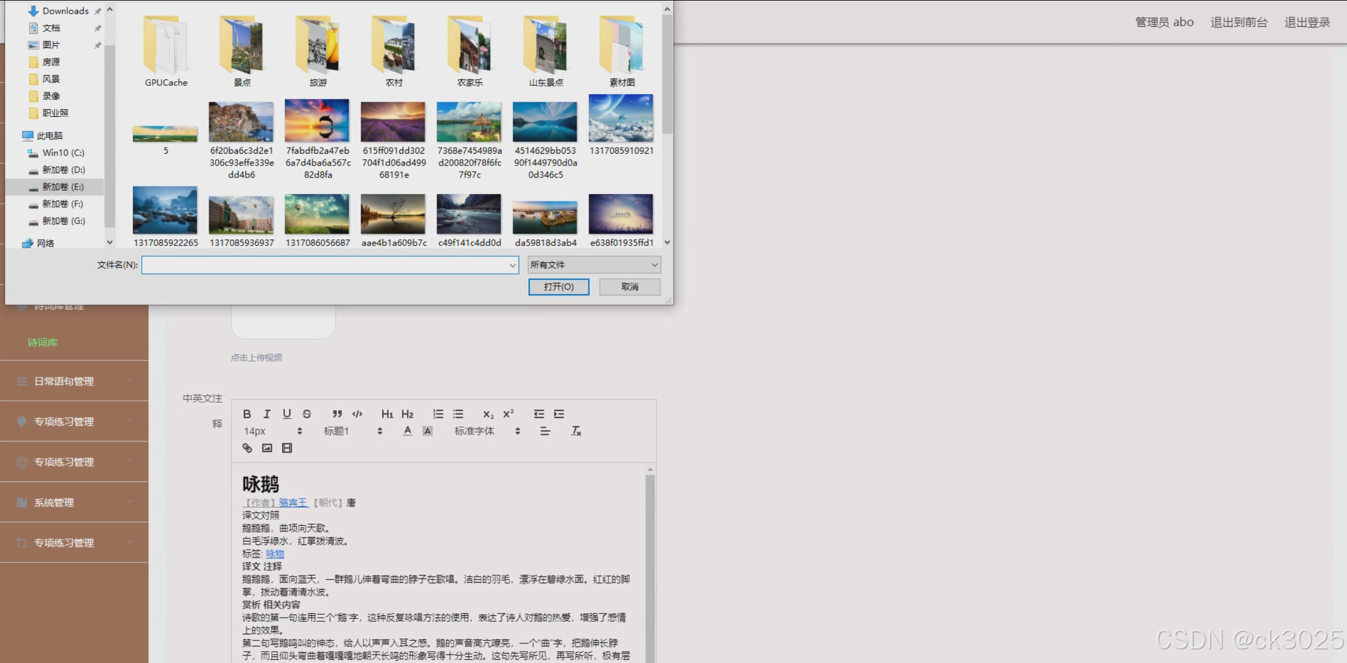The image size is (1347, 663).
Task: Apply superscript formatting
Action: tap(508, 414)
